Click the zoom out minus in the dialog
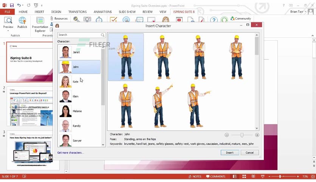This screenshot has width=316, height=182. click(227, 135)
